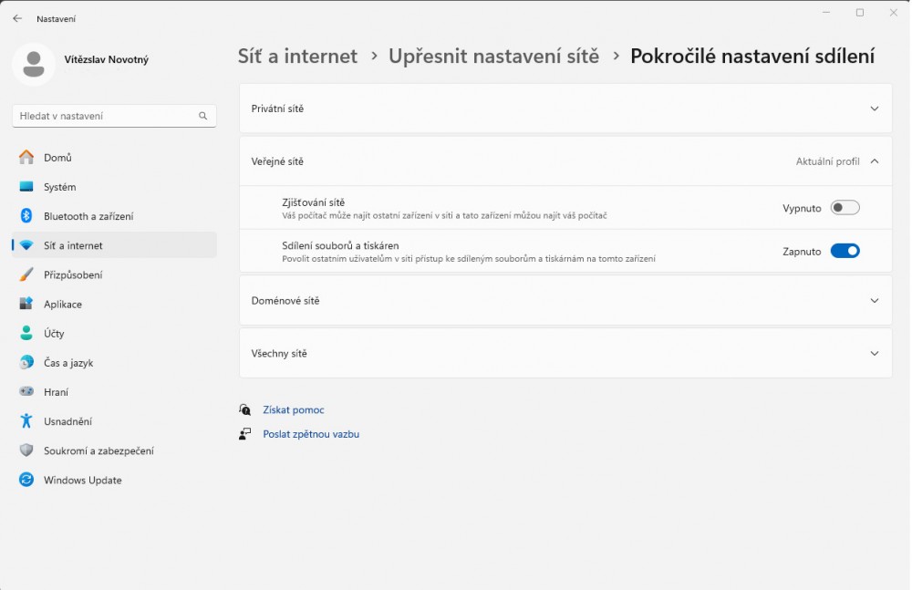Click the Získat pomoc link
912x590 pixels.
tap(293, 410)
